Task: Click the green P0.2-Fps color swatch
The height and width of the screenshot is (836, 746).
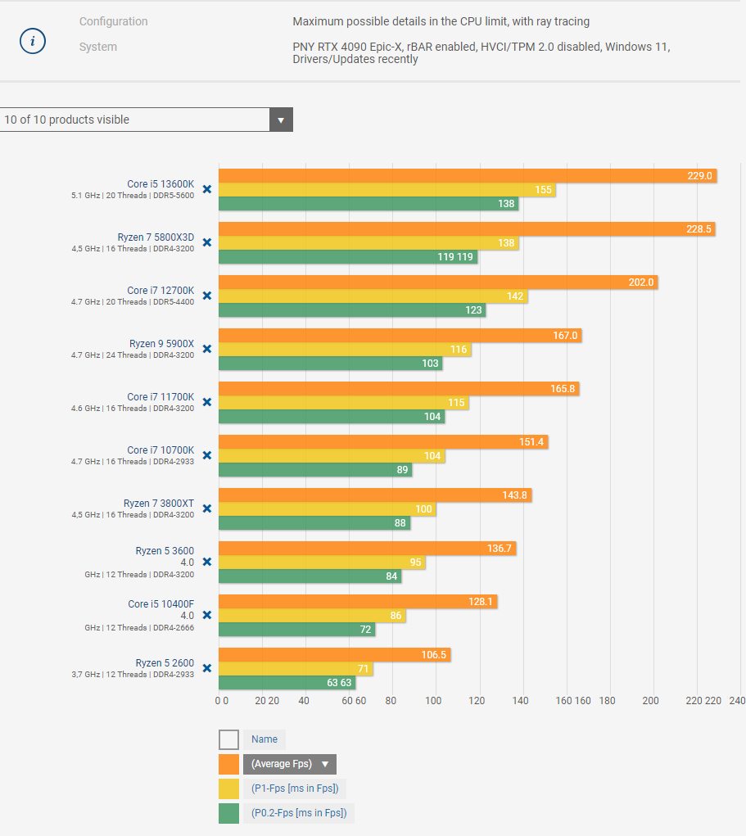Action: coord(228,813)
